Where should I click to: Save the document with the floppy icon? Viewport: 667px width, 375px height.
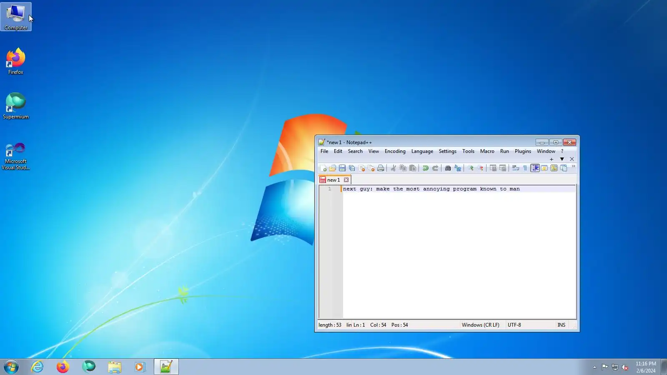click(342, 168)
